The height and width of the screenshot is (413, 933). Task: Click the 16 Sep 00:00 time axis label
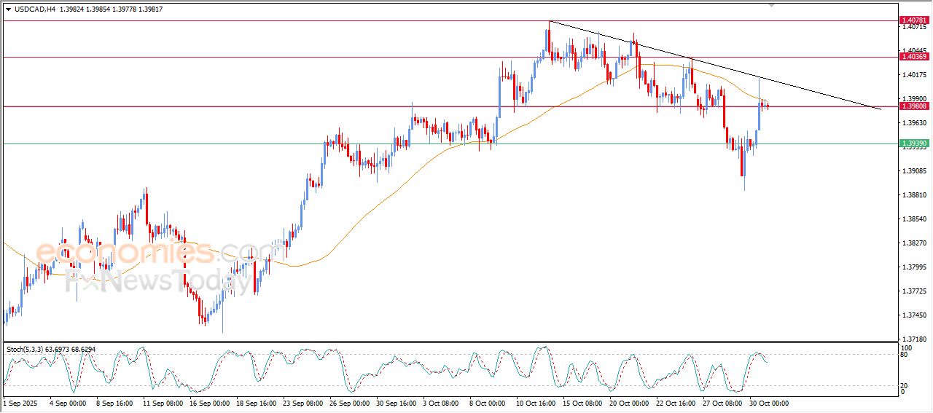(208, 403)
